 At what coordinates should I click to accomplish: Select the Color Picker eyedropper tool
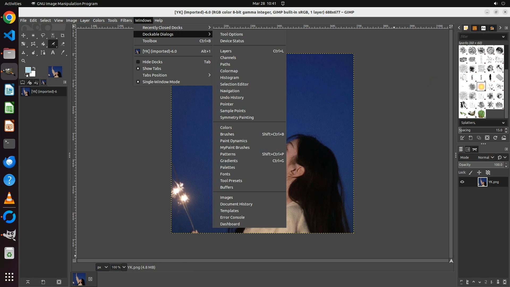(x=63, y=53)
